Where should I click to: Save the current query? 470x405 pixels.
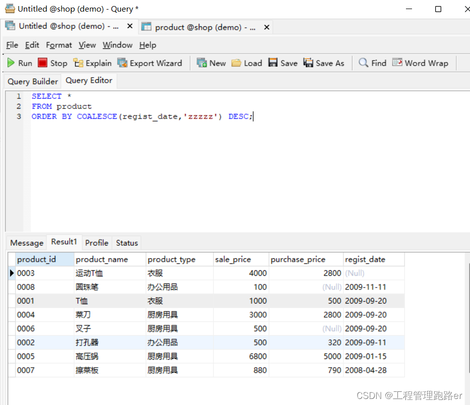point(282,63)
